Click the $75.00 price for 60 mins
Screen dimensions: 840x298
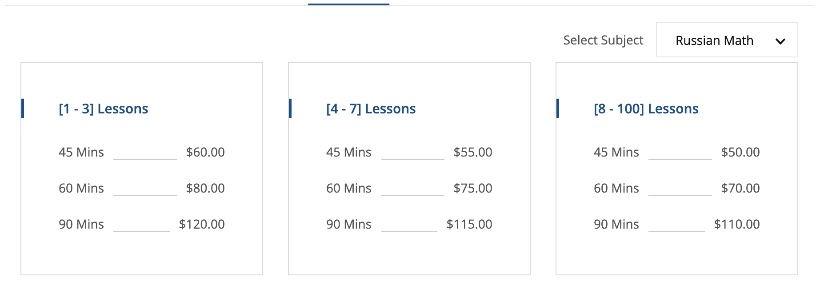(x=473, y=188)
